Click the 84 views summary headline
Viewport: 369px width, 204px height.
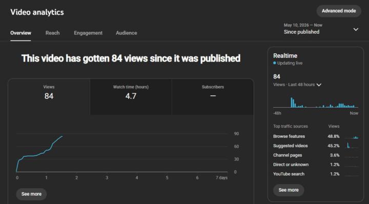[131, 58]
